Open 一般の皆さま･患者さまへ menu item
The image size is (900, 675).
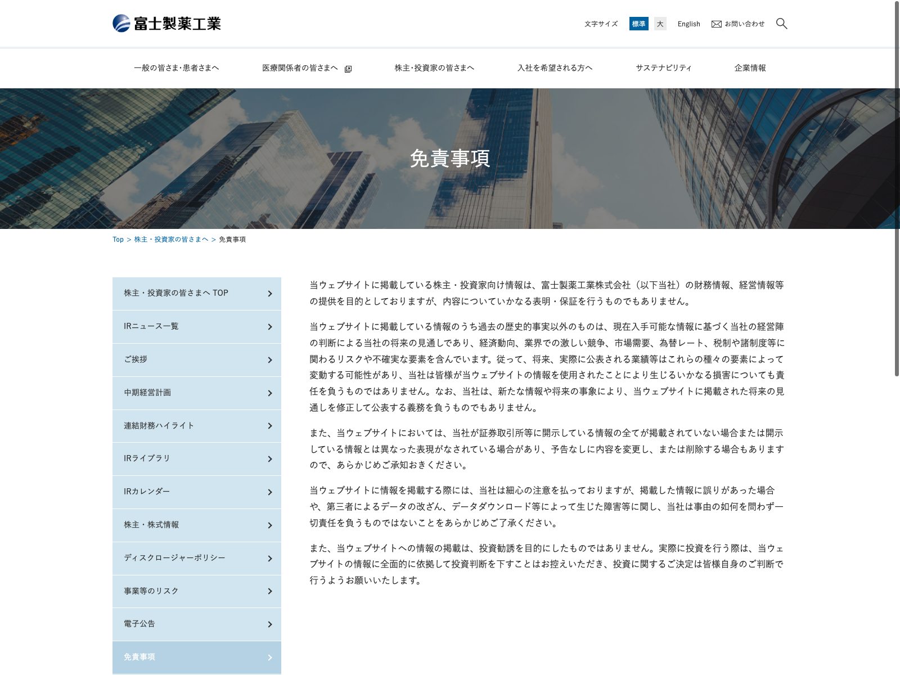point(177,68)
